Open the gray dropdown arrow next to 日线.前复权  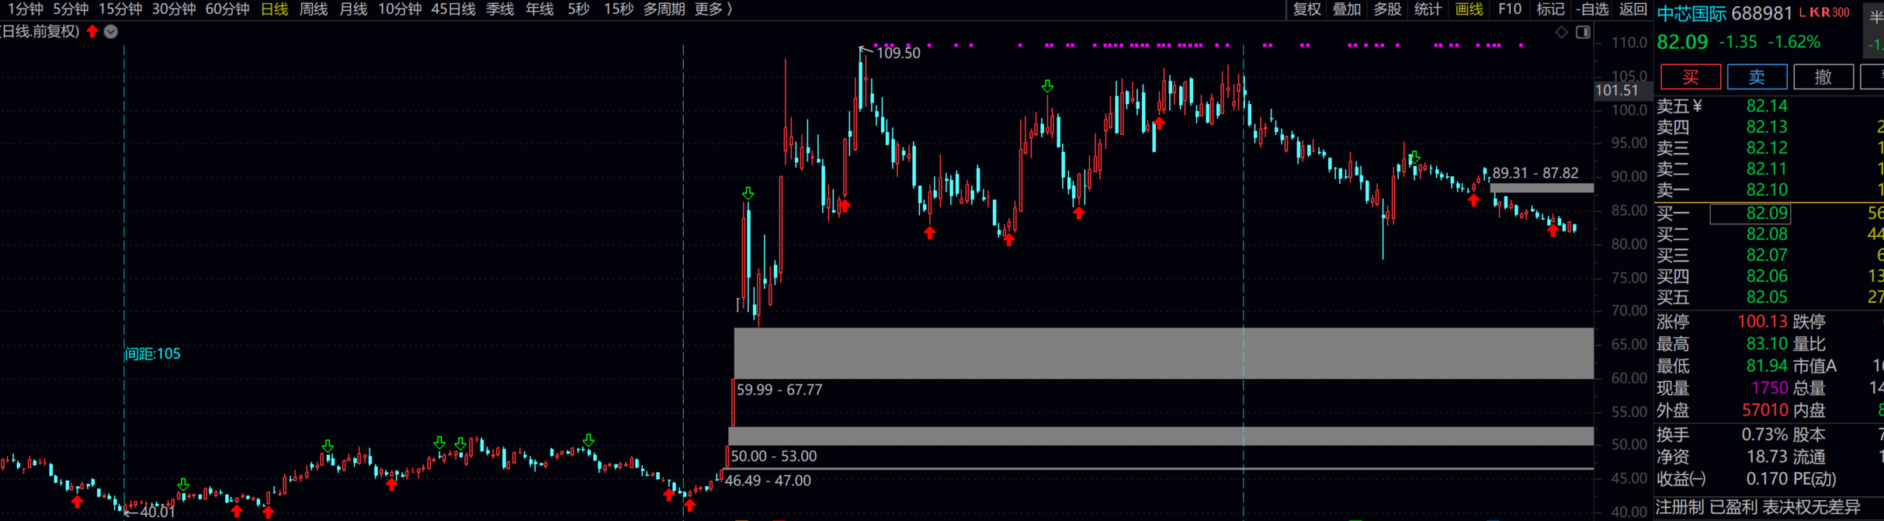click(111, 32)
